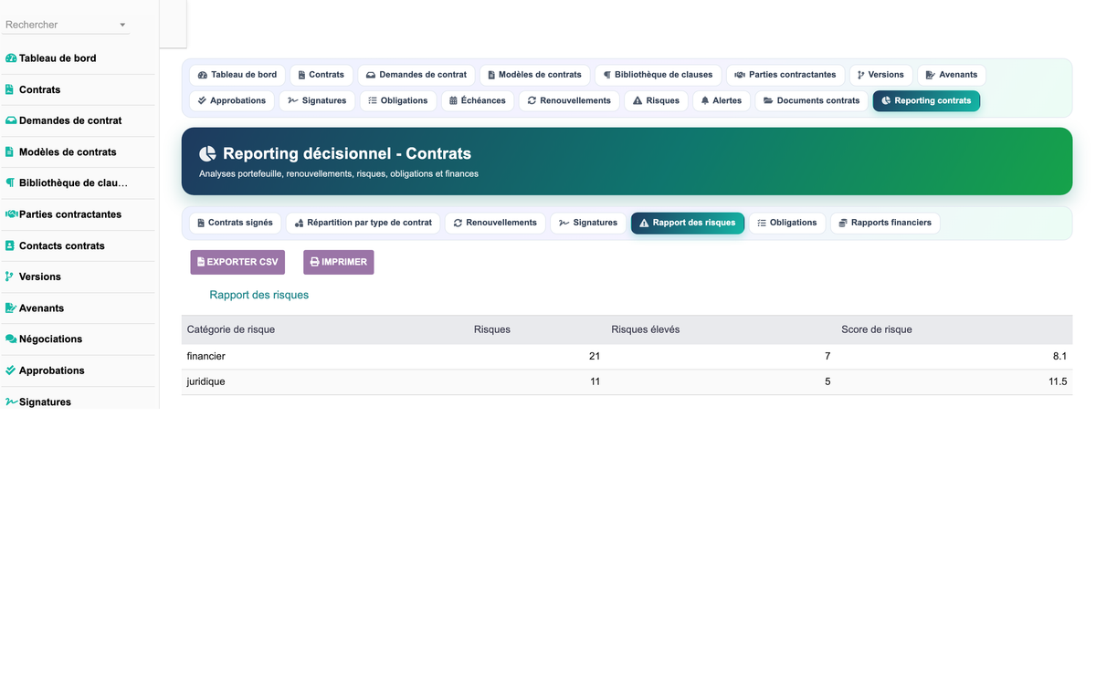Click the handshake icon beside Parties contractantes in sidebar
This screenshot has height=678, width=1096.
coord(12,214)
